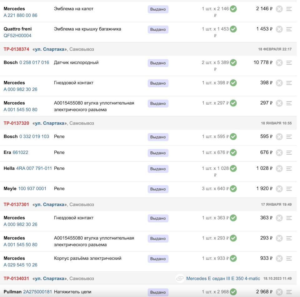The image size is (300, 297).
Task: Click «ул. Спартака» pickup point in order TP-0137301
Action: [x=50, y=205]
